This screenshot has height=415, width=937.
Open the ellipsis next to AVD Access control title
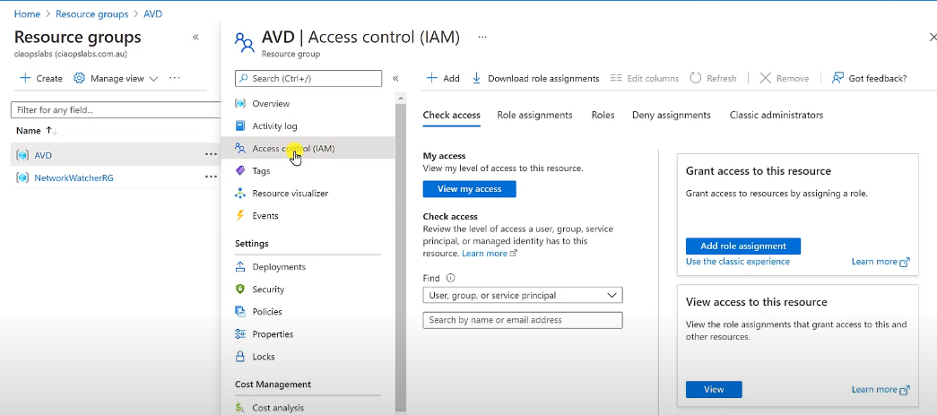click(482, 37)
